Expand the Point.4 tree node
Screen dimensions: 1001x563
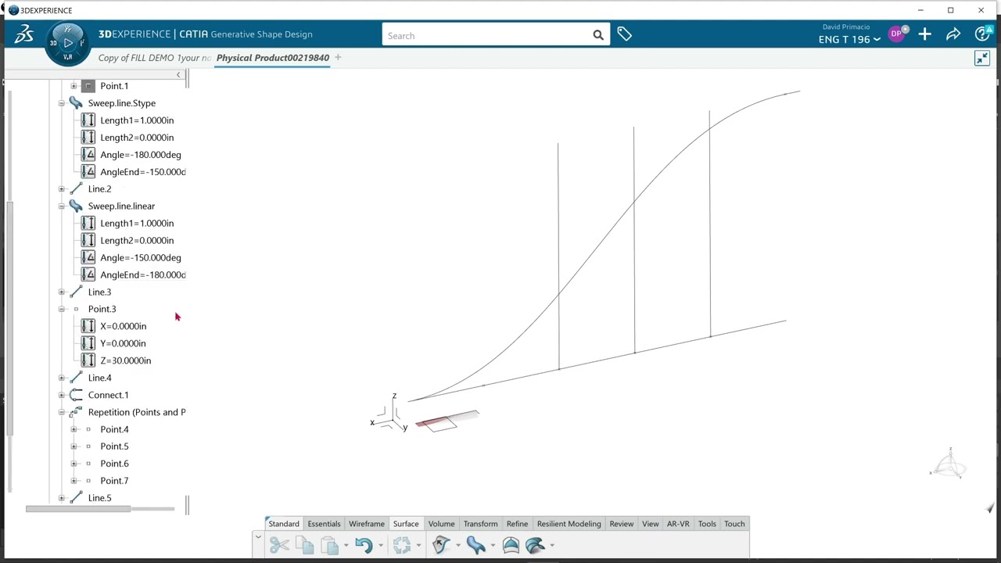click(74, 429)
